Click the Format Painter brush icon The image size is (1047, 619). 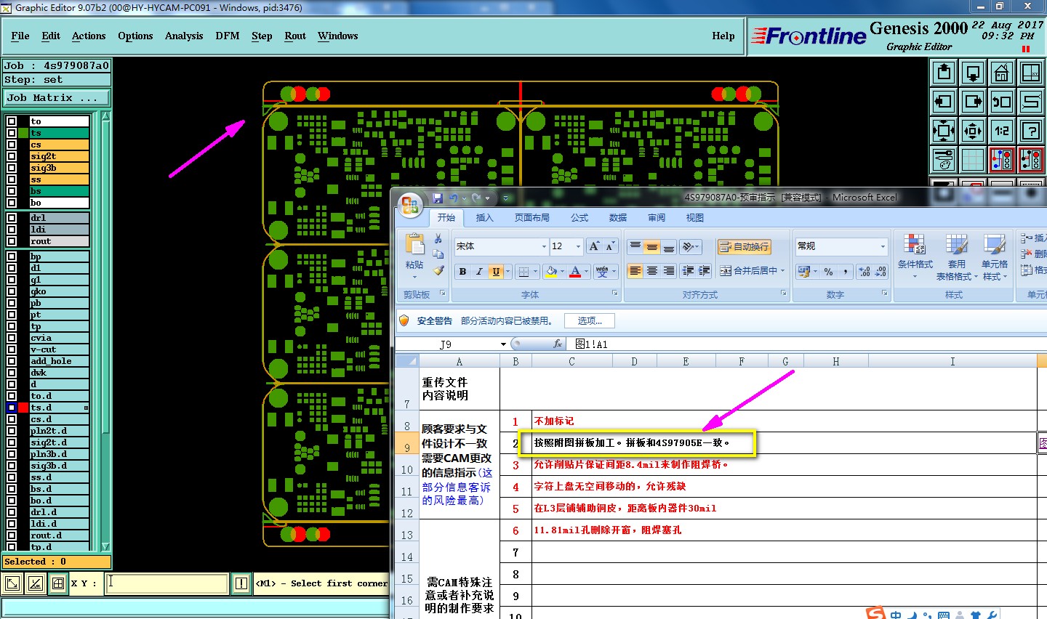[438, 270]
